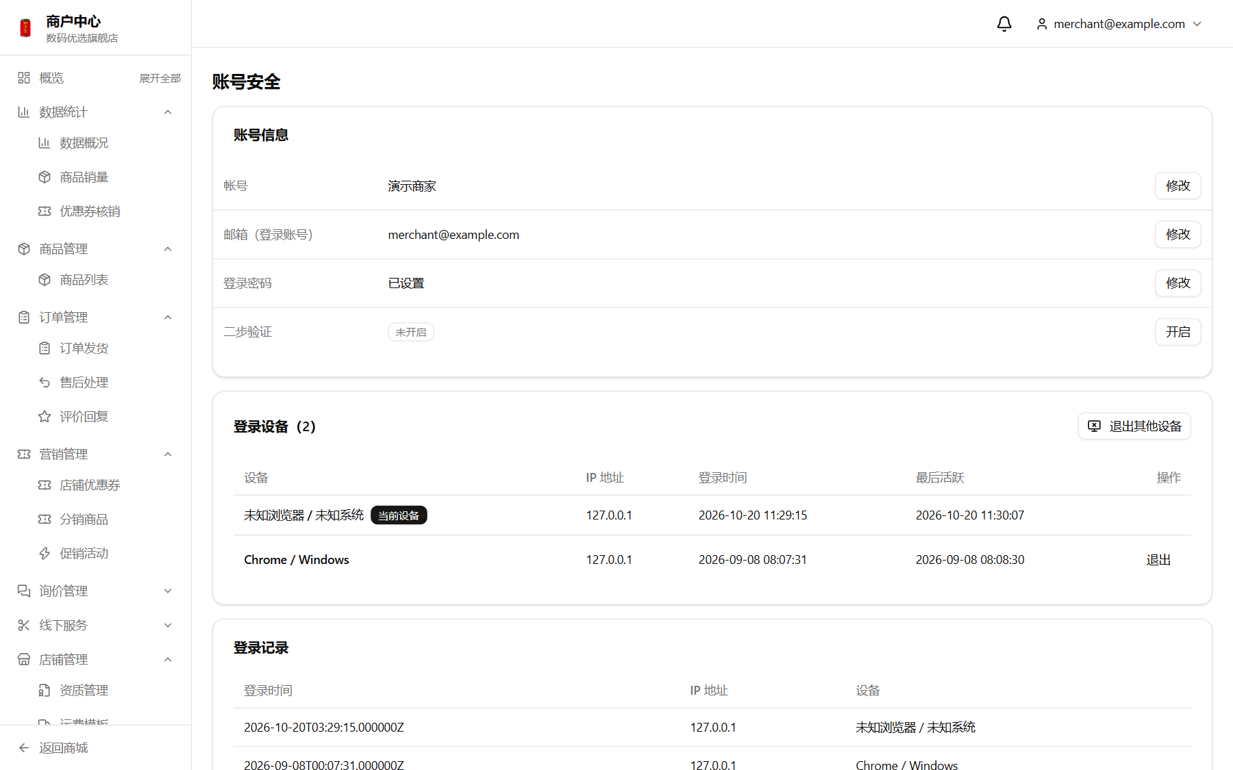Click 修改 button for 帐号 row
1233x770 pixels.
1178,186
